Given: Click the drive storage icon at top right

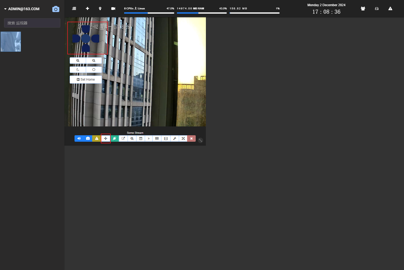Looking at the screenshot, I should [x=377, y=9].
